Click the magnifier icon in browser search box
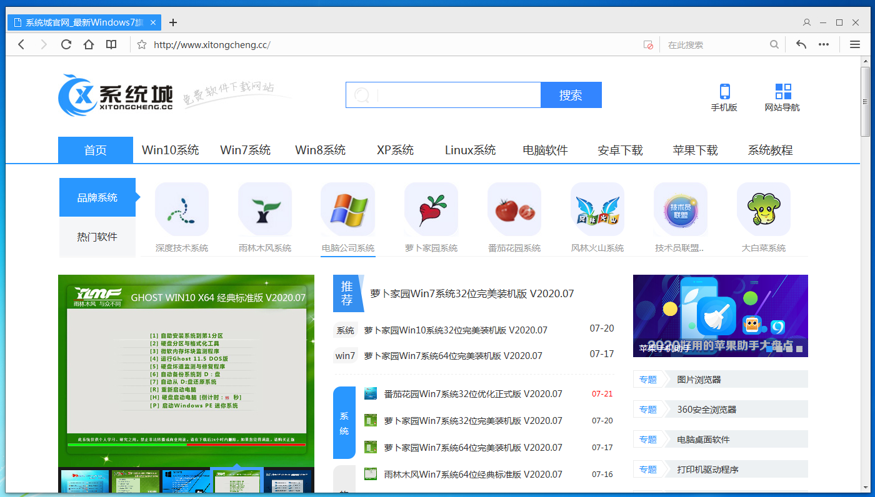 [774, 44]
